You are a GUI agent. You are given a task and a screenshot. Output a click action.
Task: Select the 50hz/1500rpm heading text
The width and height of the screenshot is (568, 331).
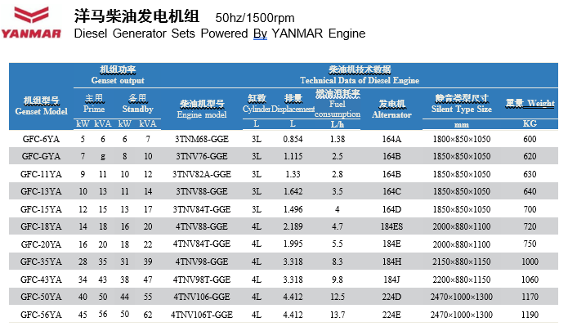point(255,18)
